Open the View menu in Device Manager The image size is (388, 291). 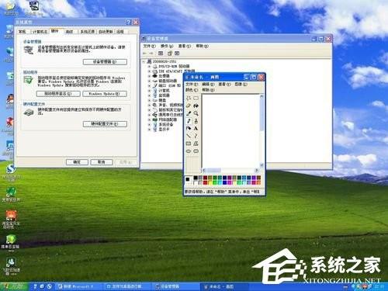[x=184, y=46]
